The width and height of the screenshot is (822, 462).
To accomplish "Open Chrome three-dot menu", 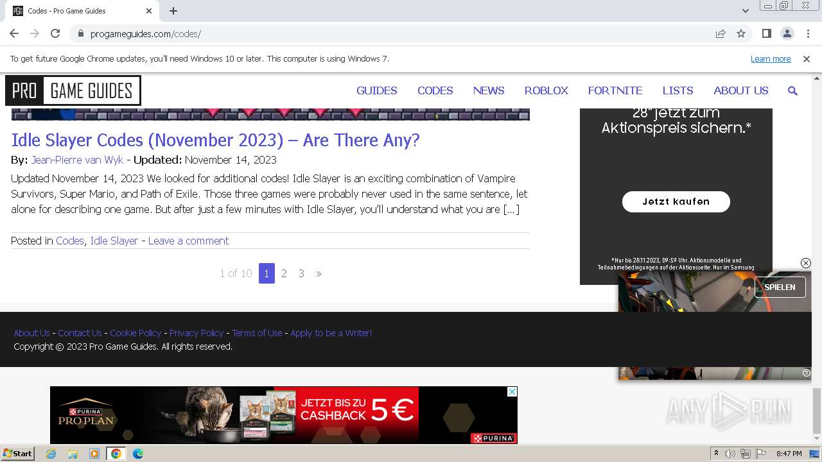I will click(808, 33).
